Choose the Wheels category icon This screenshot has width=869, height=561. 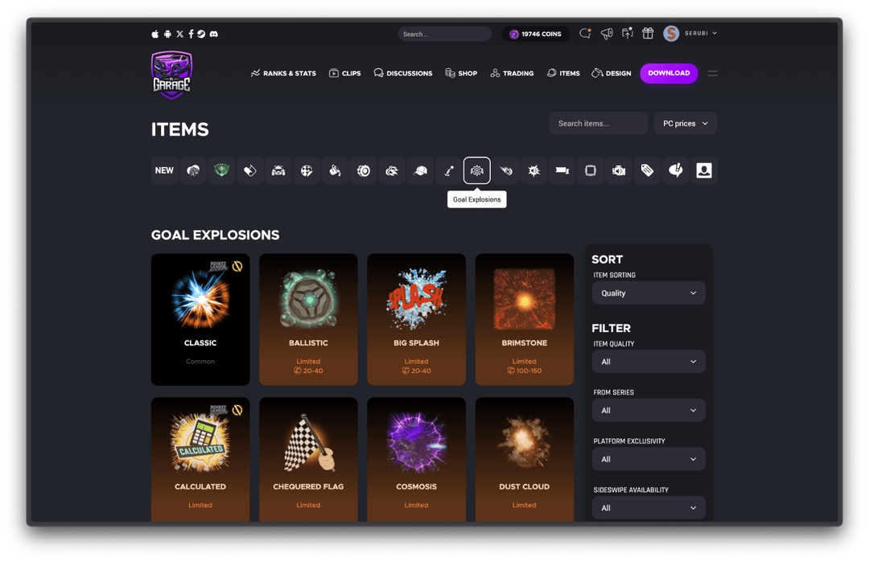click(363, 170)
